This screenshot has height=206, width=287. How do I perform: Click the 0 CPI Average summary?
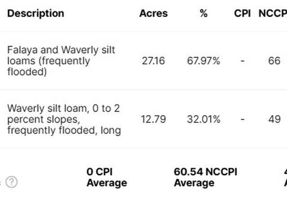pos(107,177)
